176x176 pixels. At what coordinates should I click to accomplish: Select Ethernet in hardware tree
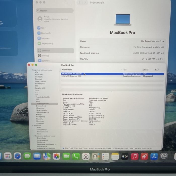38,79
